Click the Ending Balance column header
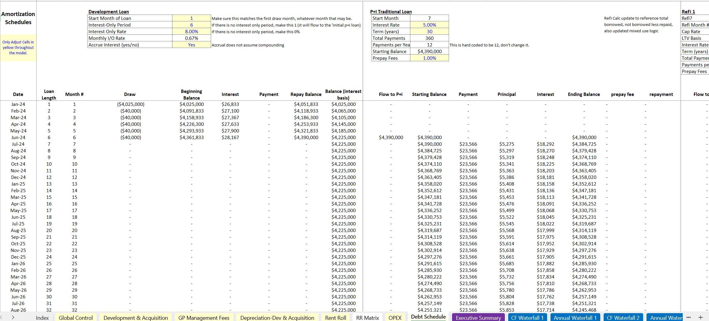This screenshot has height=321, width=709. [584, 94]
